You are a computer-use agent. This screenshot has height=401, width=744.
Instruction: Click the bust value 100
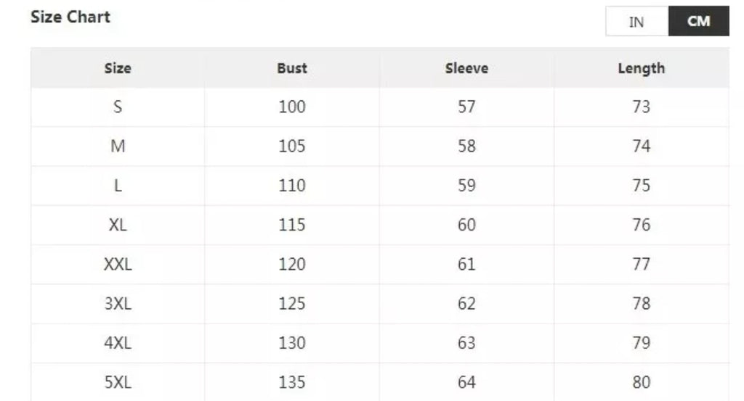click(x=292, y=107)
